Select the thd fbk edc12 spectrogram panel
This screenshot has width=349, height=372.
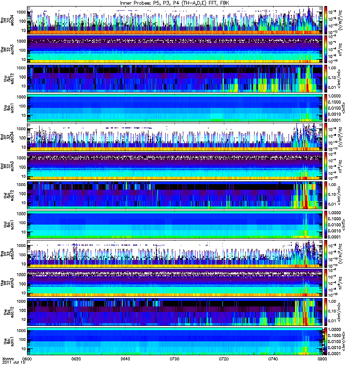click(175, 195)
